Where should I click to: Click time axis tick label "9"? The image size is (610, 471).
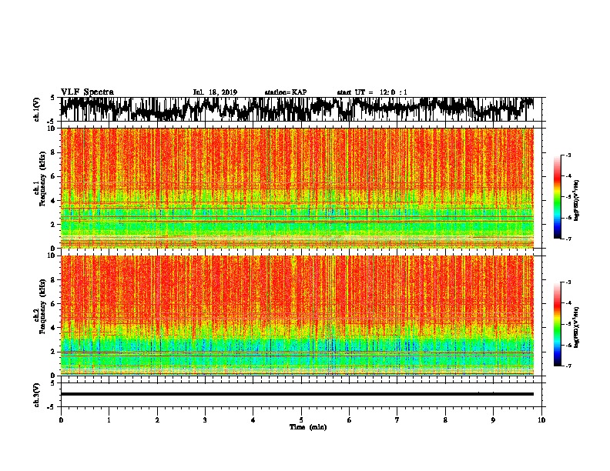[493, 420]
